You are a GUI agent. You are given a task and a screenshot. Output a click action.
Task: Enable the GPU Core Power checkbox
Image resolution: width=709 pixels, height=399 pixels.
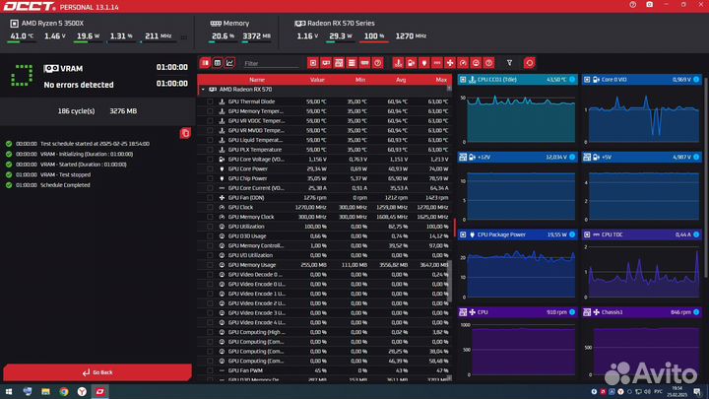pyautogui.click(x=210, y=168)
